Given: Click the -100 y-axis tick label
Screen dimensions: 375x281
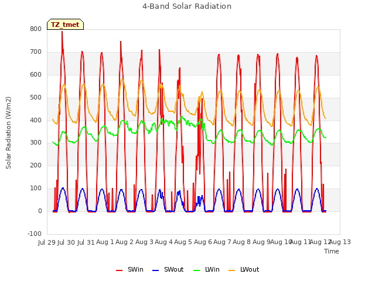Looking at the screenshot, I should (35, 234).
